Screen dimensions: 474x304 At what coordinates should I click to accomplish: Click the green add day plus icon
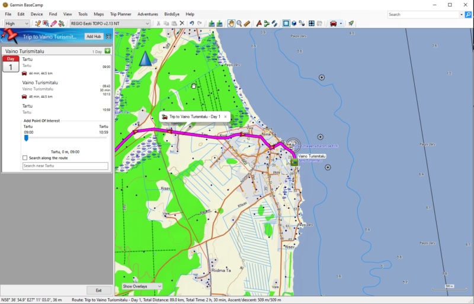[107, 51]
